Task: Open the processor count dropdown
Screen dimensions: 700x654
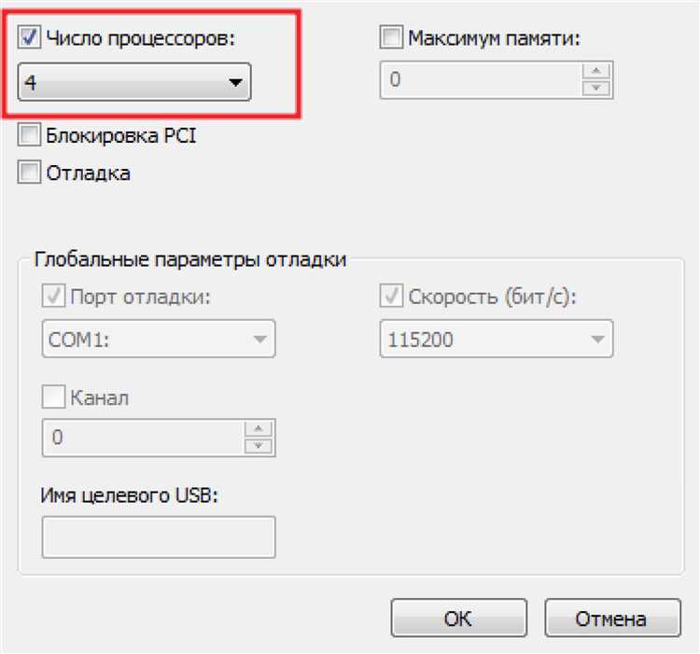Action: (x=134, y=82)
